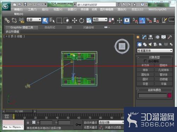Toggle the Percent Snap button
This screenshot has width=177, height=132.
tap(149, 20)
